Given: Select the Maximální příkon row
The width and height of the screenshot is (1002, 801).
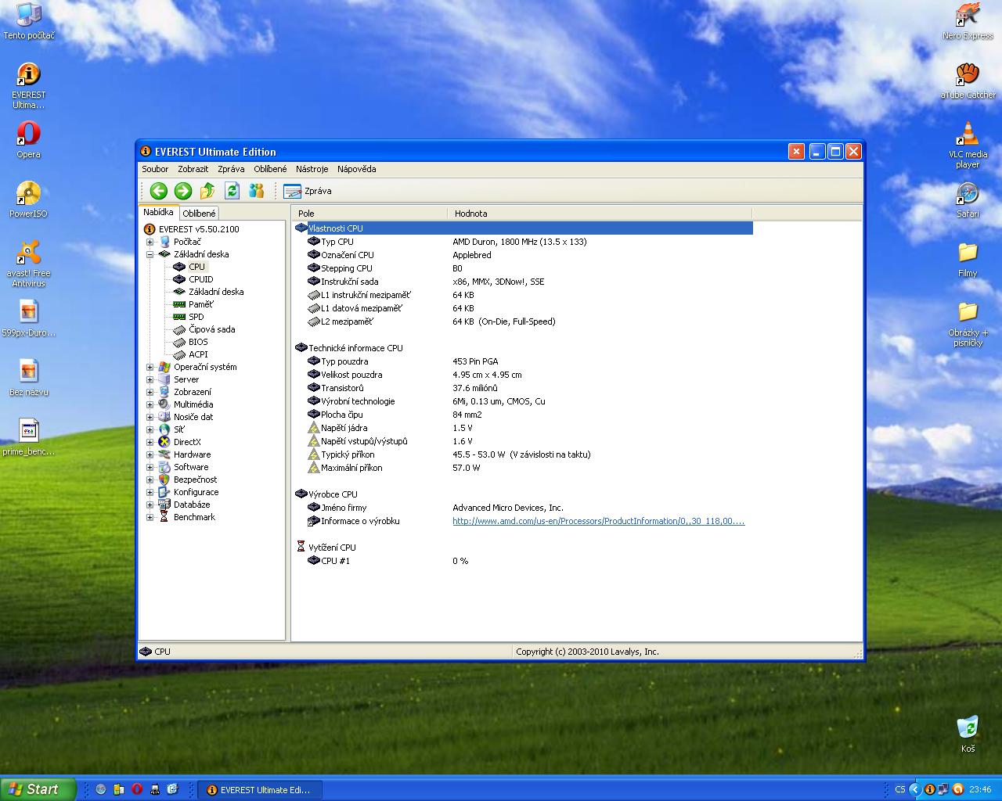Looking at the screenshot, I should (523, 468).
